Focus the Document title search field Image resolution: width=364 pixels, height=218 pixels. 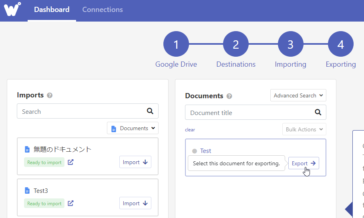pos(248,113)
